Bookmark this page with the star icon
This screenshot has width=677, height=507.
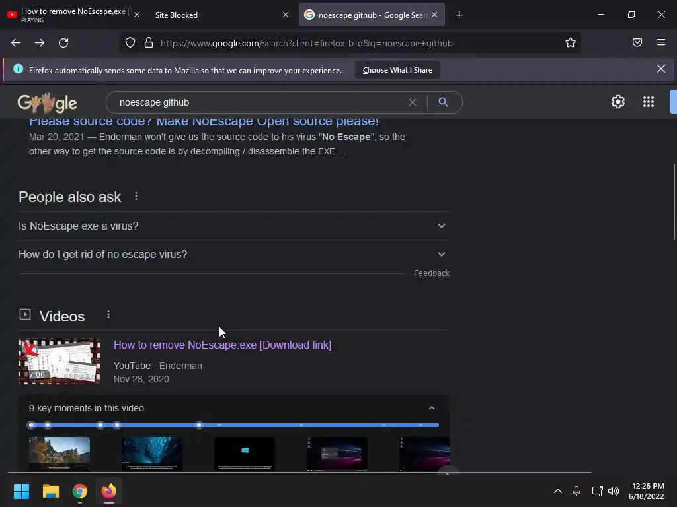coord(571,42)
